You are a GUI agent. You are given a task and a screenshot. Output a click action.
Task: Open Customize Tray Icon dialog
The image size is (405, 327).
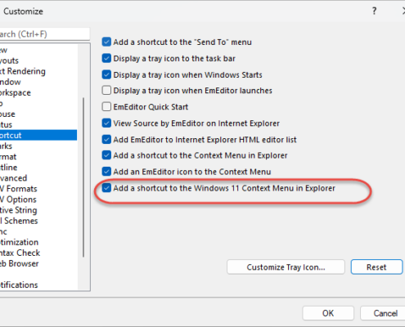click(286, 267)
